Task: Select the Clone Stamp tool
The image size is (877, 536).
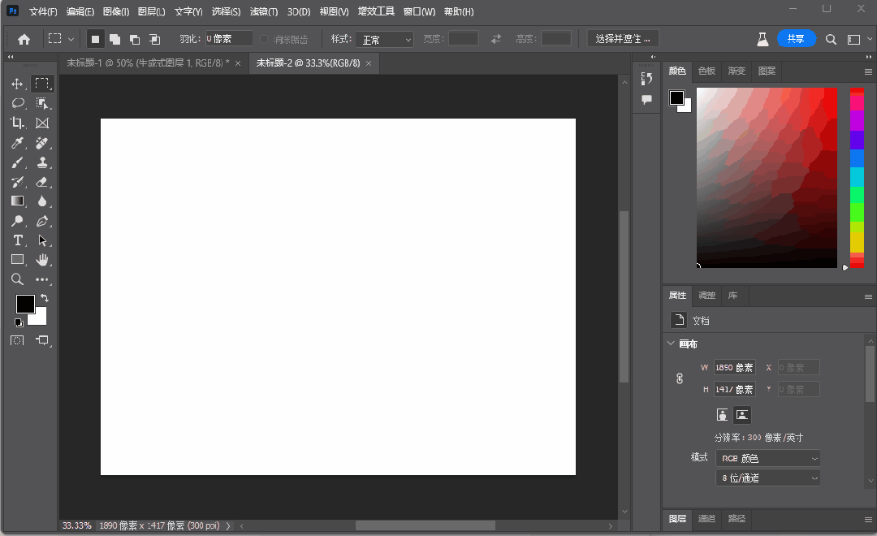Action: click(x=42, y=162)
